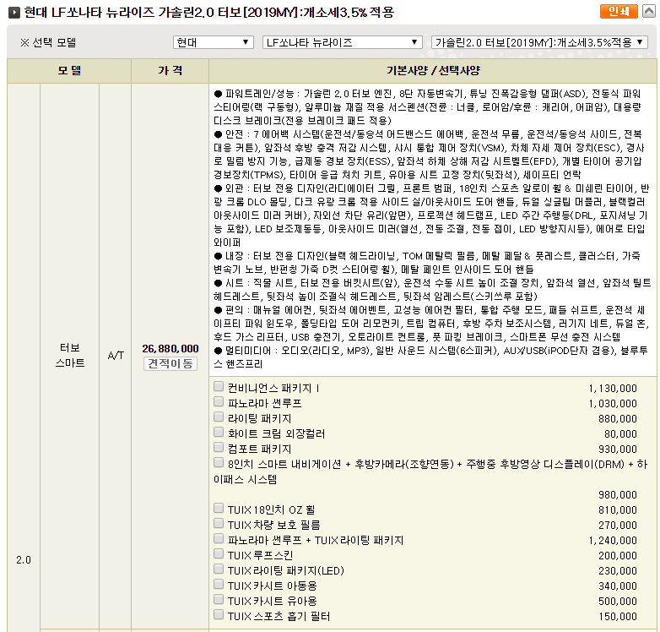Check the TUIX 라이팅 패키지(LED) option

pyautogui.click(x=218, y=569)
